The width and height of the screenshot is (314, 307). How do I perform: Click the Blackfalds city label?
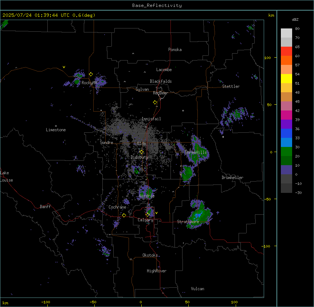[x=161, y=81]
